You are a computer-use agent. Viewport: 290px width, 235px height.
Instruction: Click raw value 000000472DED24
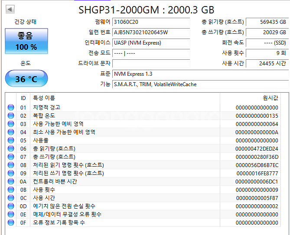tap(257, 148)
